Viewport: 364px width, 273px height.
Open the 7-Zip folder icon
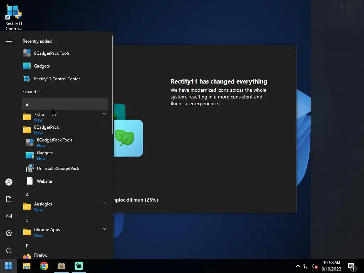click(x=27, y=117)
